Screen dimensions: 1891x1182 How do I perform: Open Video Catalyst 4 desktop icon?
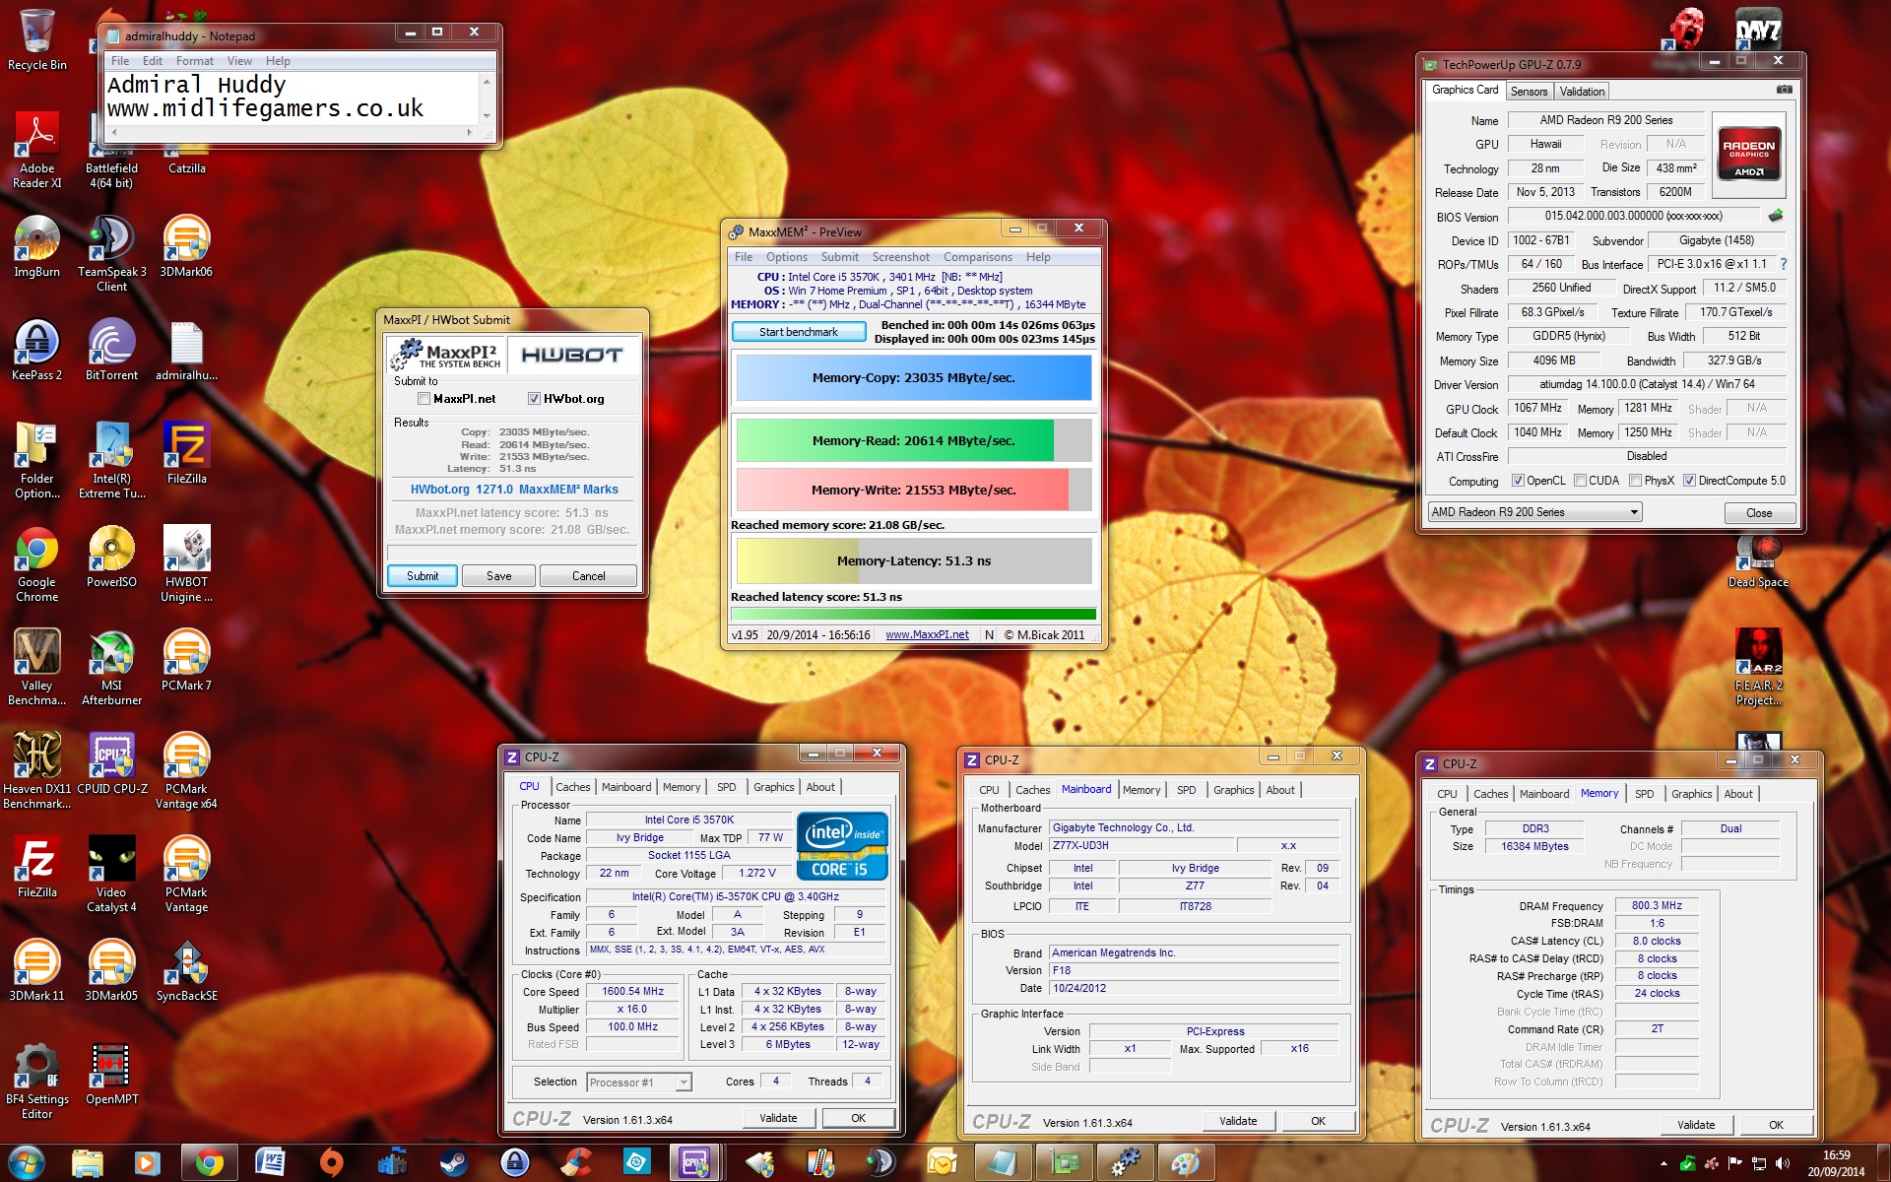111,874
